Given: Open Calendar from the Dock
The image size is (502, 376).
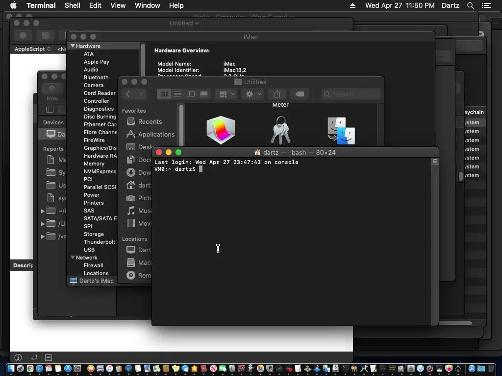Looking at the screenshot, I should tap(49, 368).
